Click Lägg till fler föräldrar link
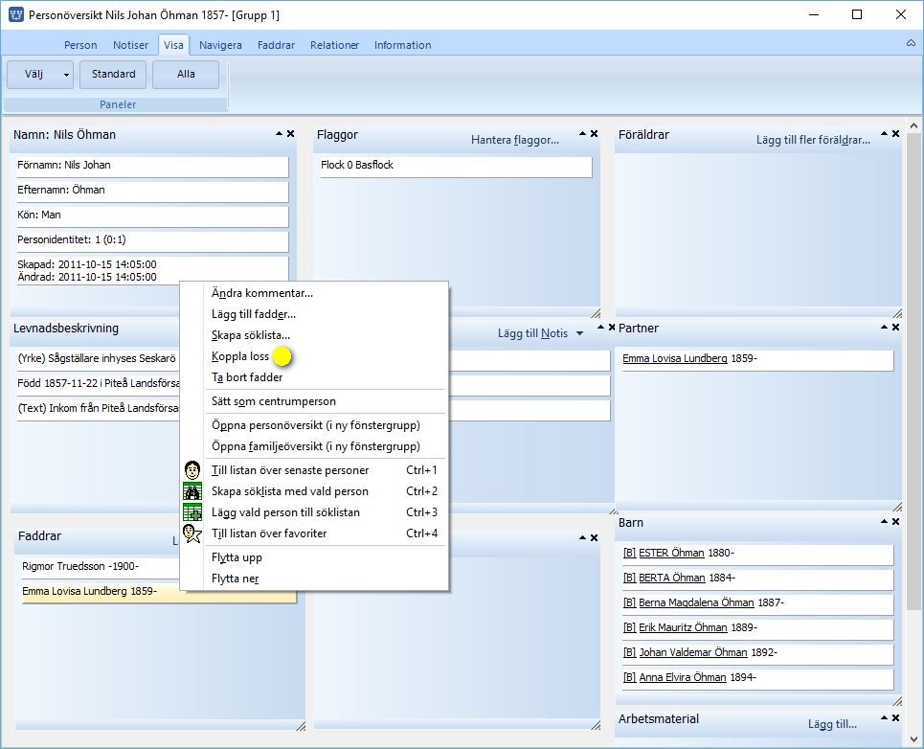Viewport: 924px width, 749px height. [x=813, y=140]
